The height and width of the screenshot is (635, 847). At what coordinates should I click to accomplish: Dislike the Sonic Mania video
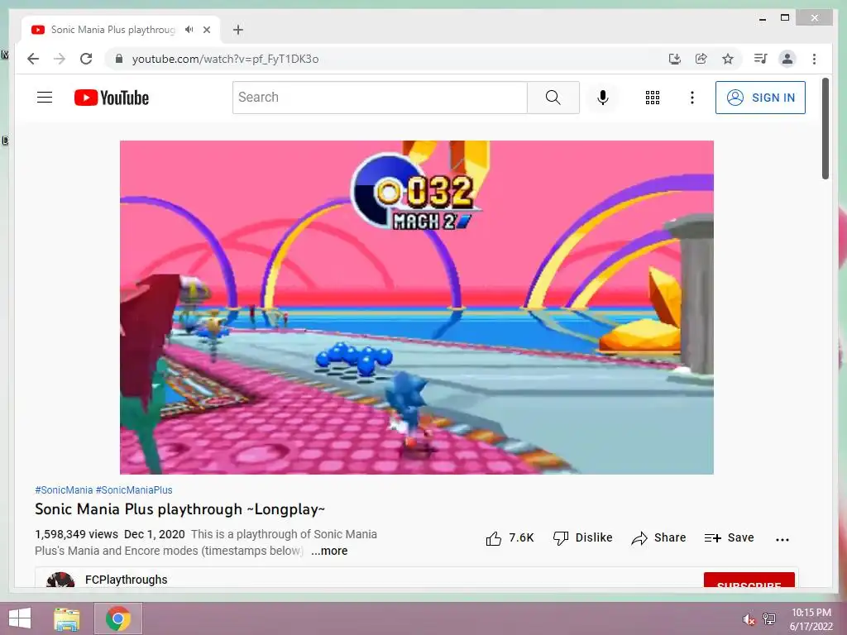pos(583,537)
